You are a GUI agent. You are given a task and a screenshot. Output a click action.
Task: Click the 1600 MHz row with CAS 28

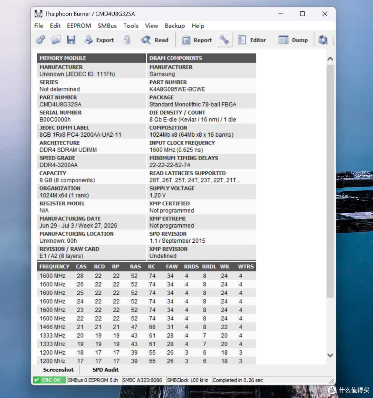pyautogui.click(x=146, y=276)
